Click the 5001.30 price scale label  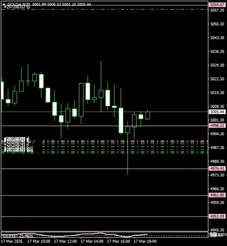tap(217, 120)
